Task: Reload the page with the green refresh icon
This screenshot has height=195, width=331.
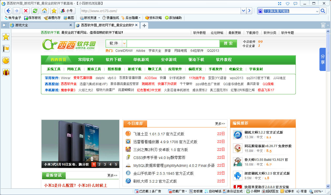Action: [x=35, y=11]
